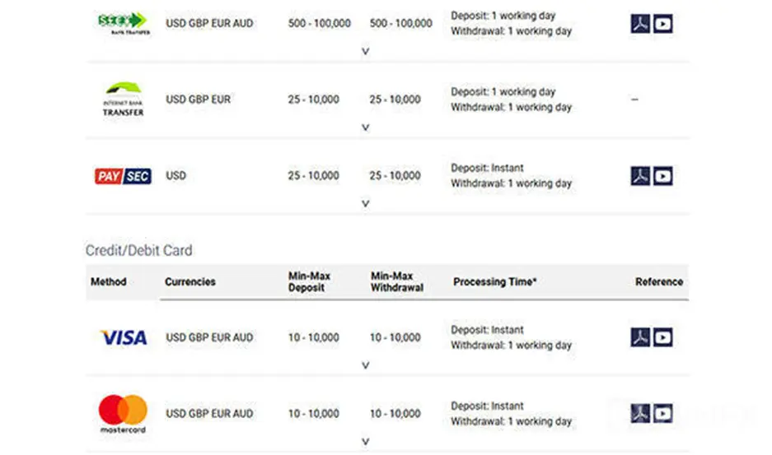Click the Credit/Debit Card section heading
Viewport: 772px width, 455px height.
(139, 250)
